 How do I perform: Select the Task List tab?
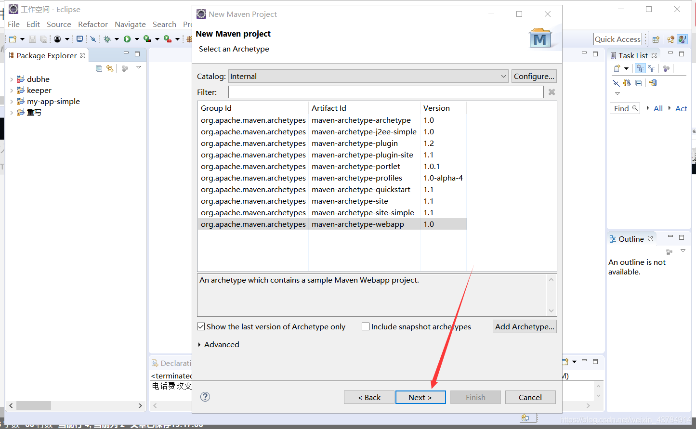click(x=633, y=55)
